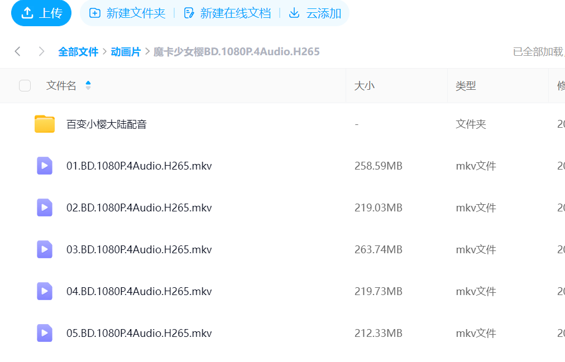The width and height of the screenshot is (565, 362).
Task: Open 全部文件 in the breadcrumb
Action: coord(78,51)
